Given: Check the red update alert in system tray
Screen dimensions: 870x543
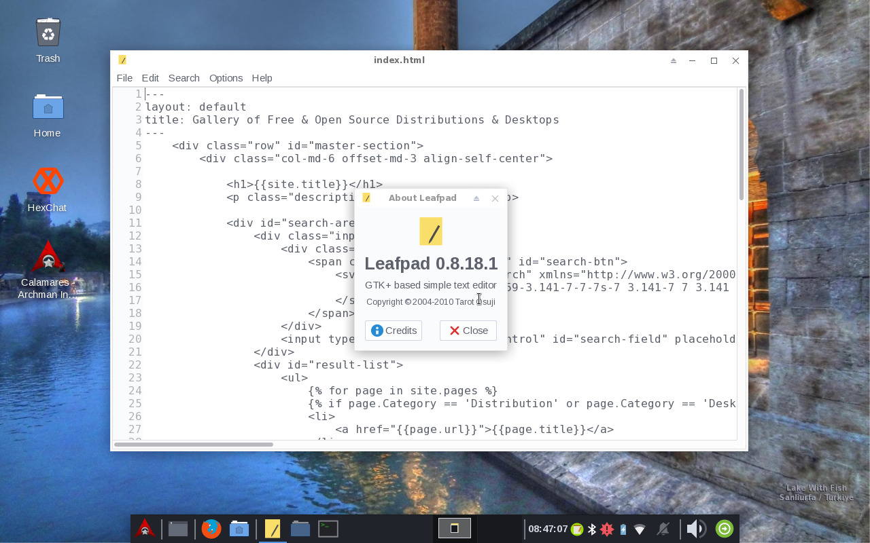Looking at the screenshot, I should point(607,528).
